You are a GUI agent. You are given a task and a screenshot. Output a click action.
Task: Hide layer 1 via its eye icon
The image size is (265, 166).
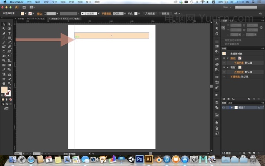(x=223, y=108)
